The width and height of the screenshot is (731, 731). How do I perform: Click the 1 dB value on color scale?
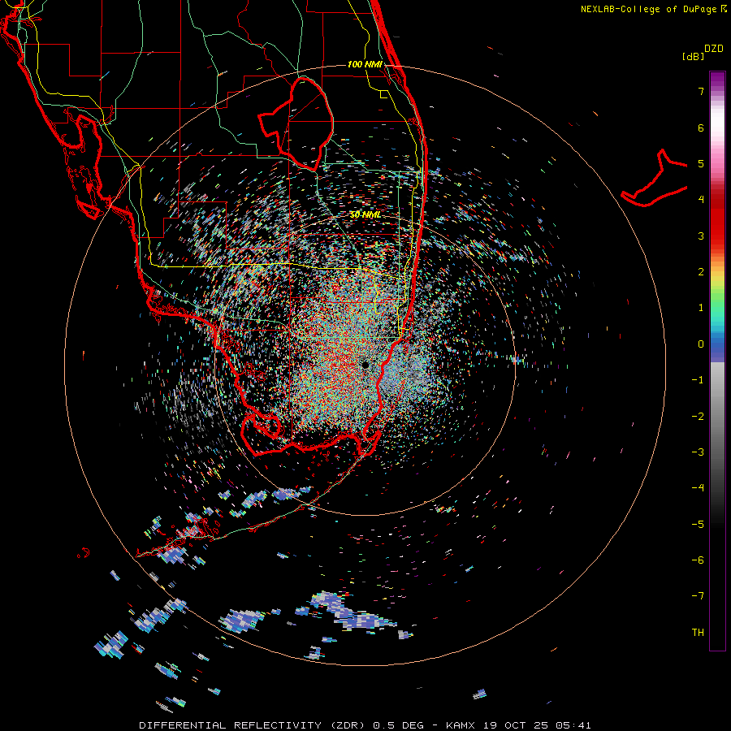click(701, 308)
